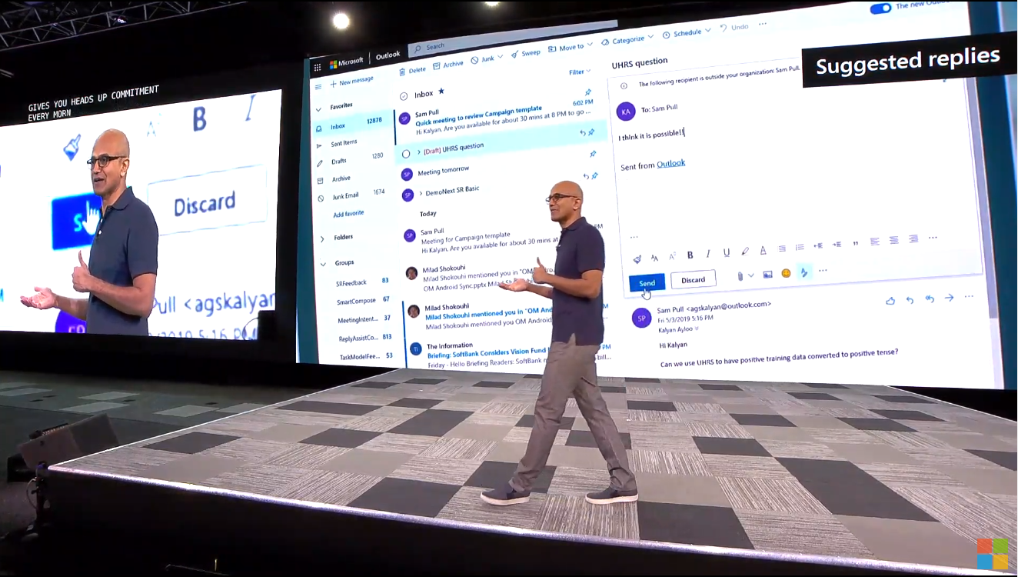Toggle the Inbox favorite star
The height and width of the screenshot is (577, 1018).
441,92
